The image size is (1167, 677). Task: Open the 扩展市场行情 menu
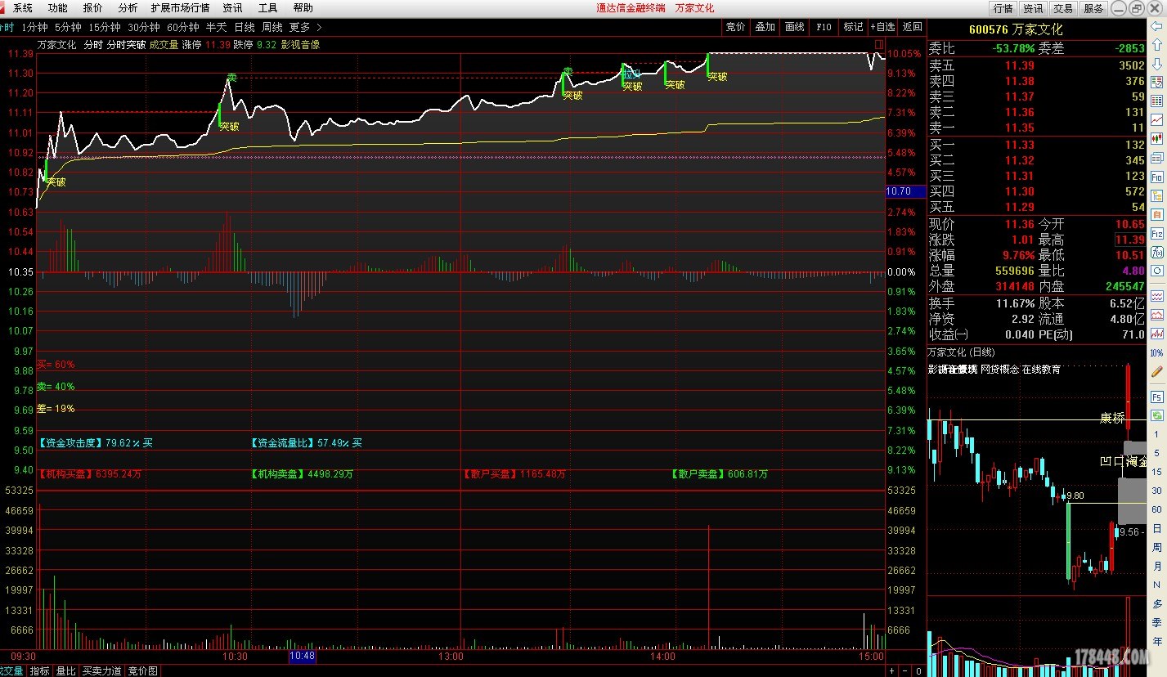click(181, 8)
